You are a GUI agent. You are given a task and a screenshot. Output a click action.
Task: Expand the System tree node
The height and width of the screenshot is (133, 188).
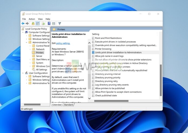click(30, 63)
